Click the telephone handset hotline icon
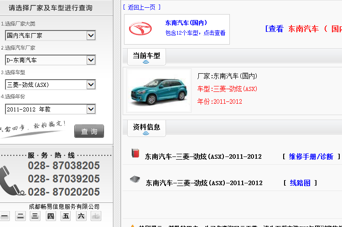 click(12, 181)
